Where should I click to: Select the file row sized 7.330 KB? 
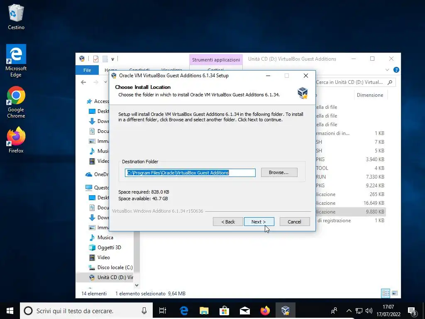pyautogui.click(x=350, y=177)
